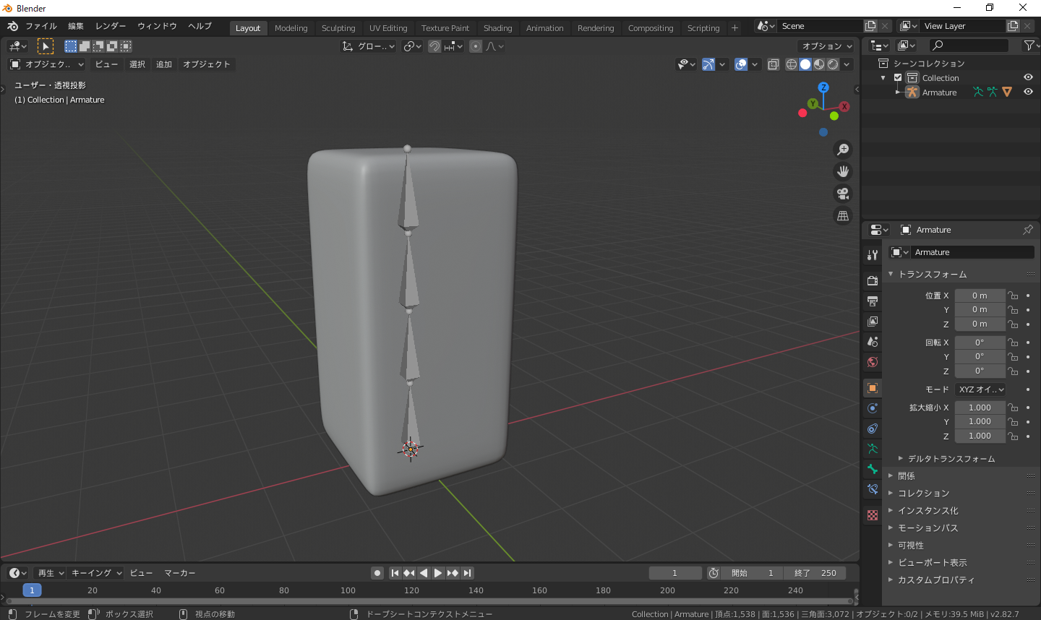Viewport: 1041px width, 620px height.
Task: Open the Scene properties tab
Action: 873,341
